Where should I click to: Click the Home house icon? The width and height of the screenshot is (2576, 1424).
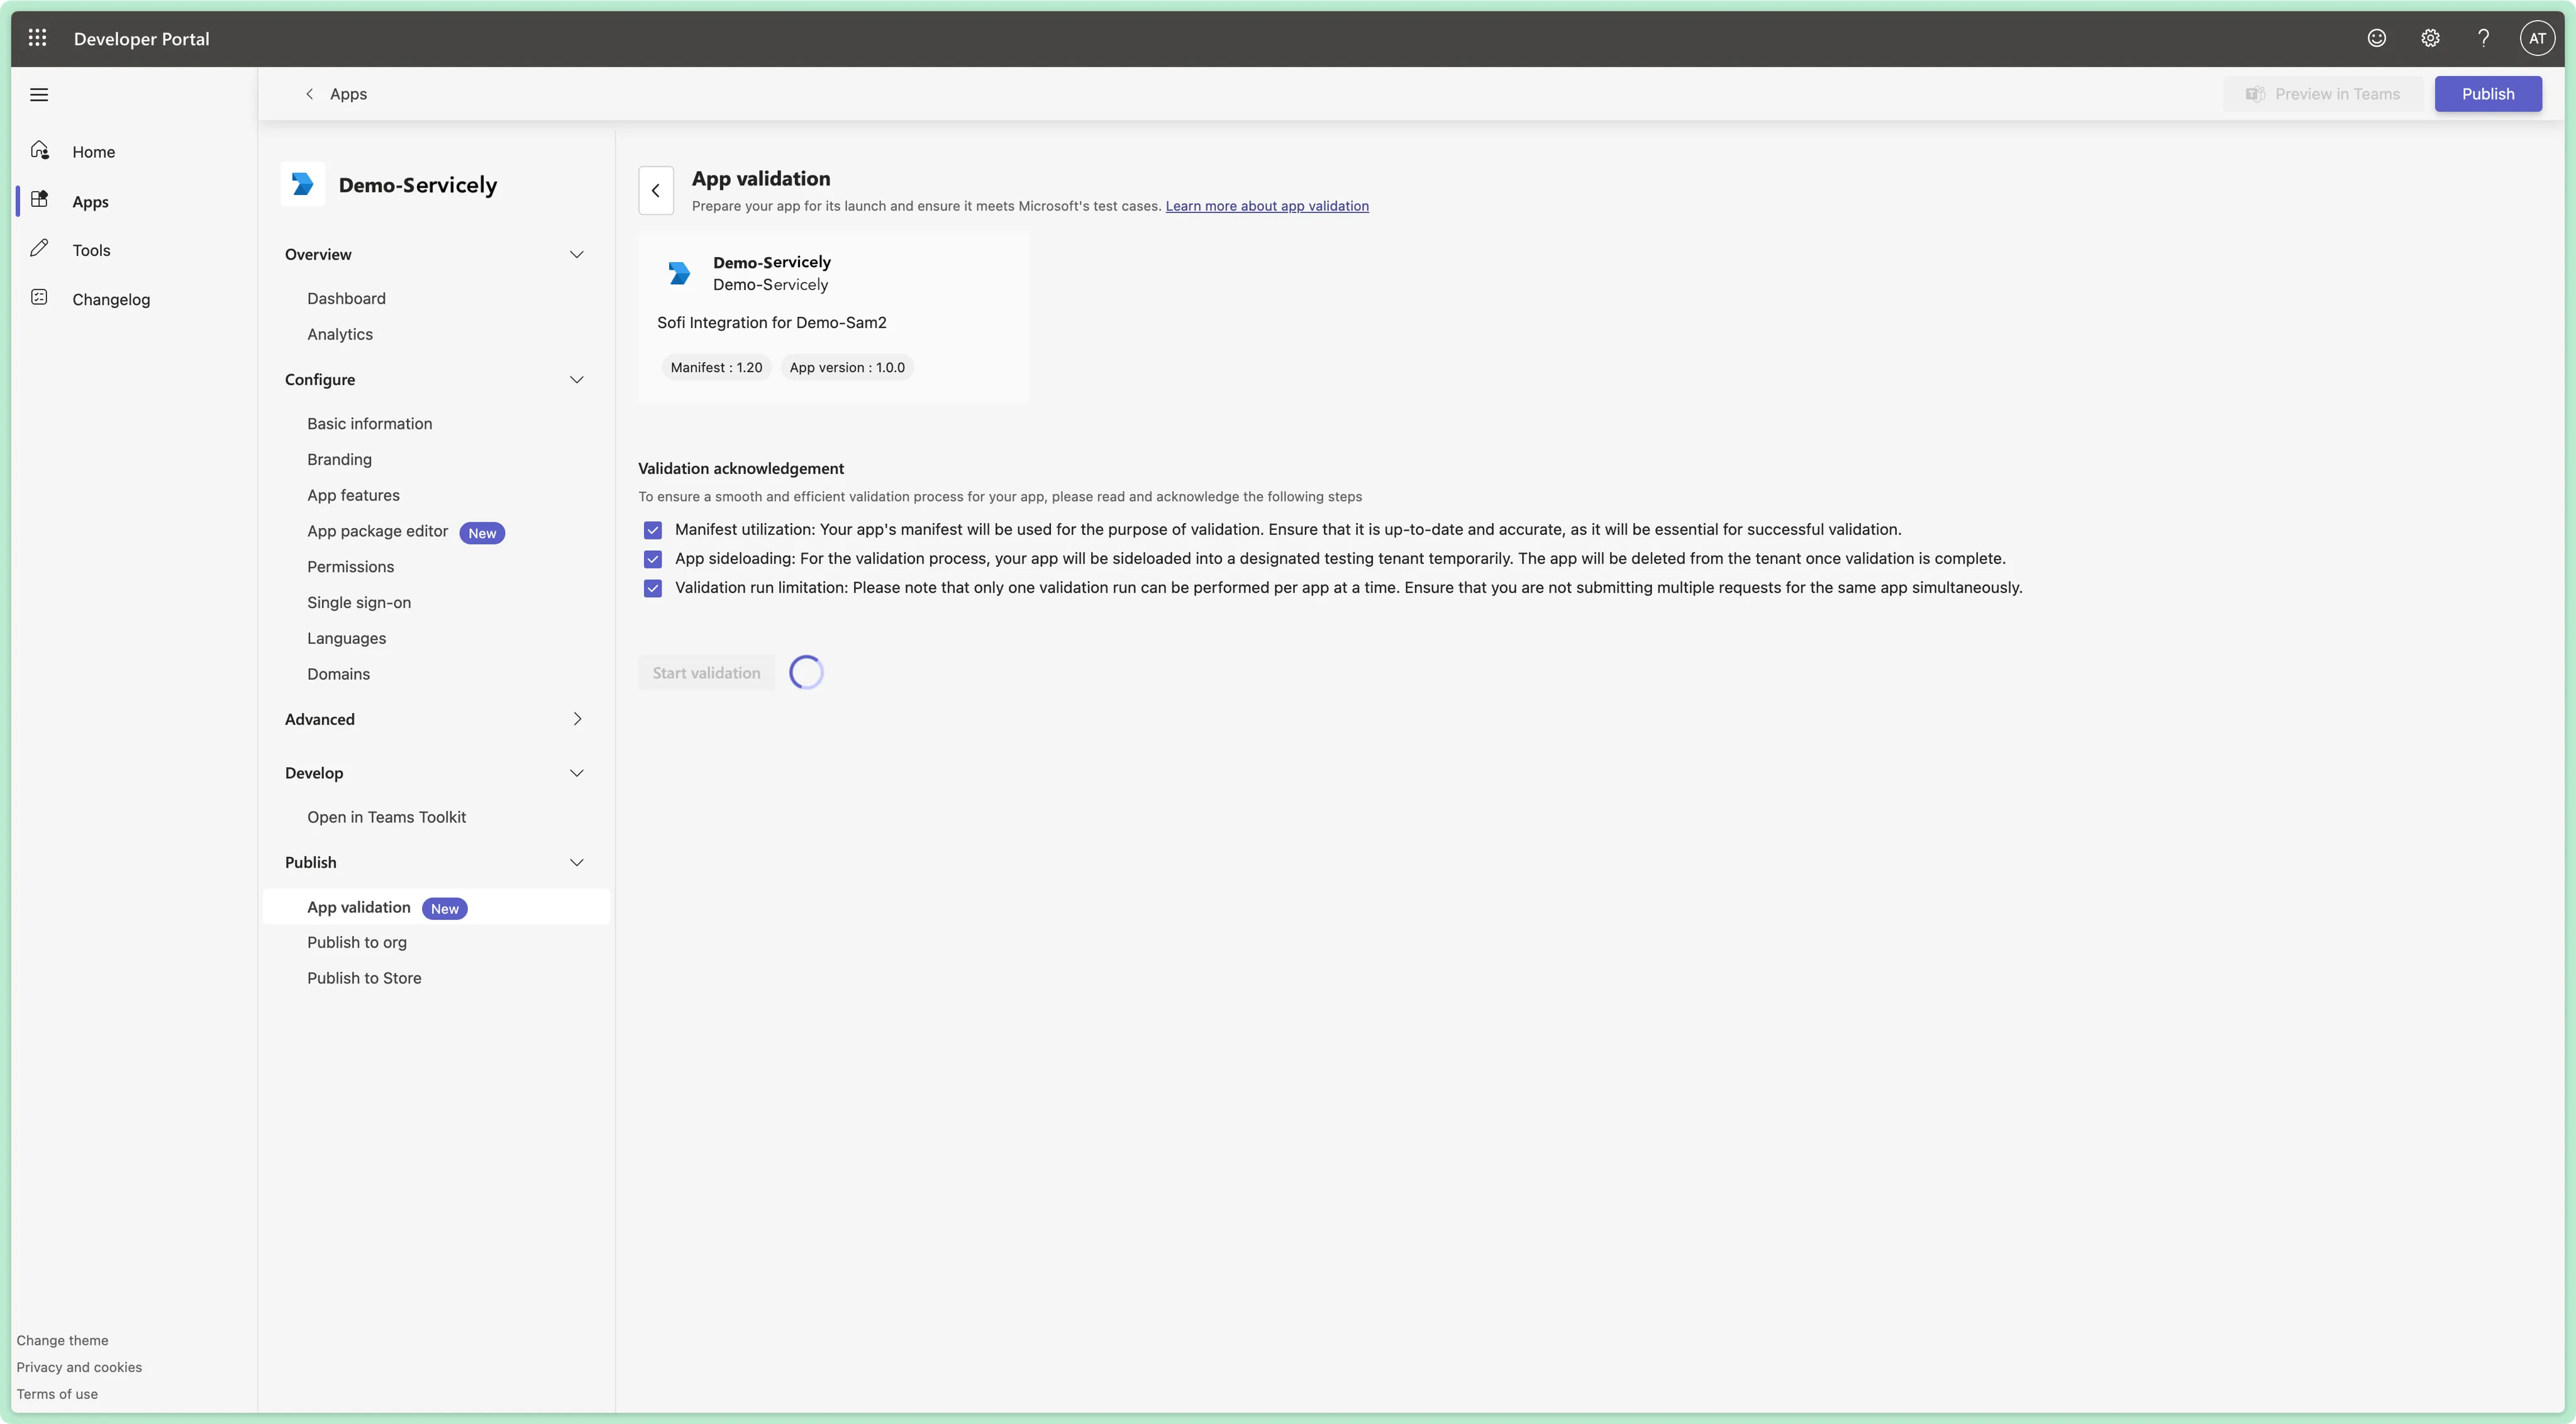click(x=40, y=151)
